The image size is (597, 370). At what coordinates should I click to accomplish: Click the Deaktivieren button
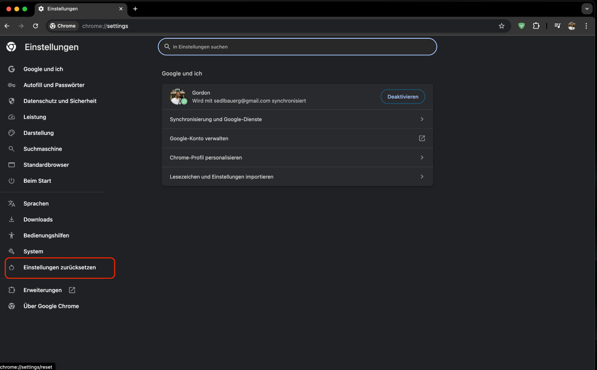point(403,96)
